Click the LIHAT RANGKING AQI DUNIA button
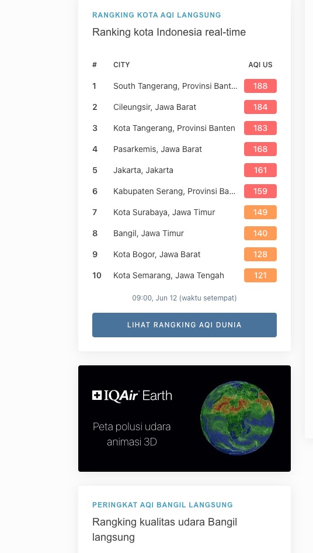 (x=185, y=325)
